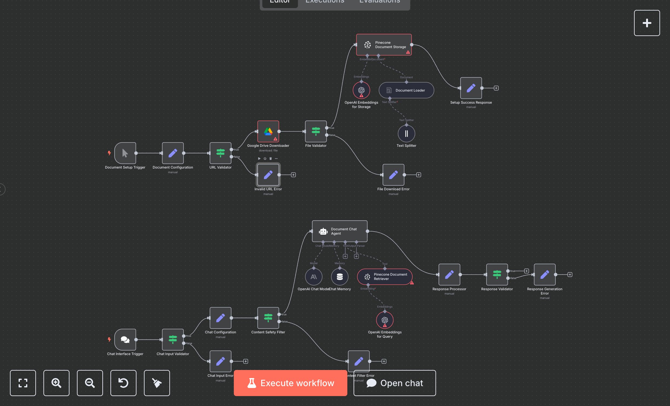Screen dimensions: 670x406
Task: Delete the Invalid URL Error node
Action: [x=270, y=159]
